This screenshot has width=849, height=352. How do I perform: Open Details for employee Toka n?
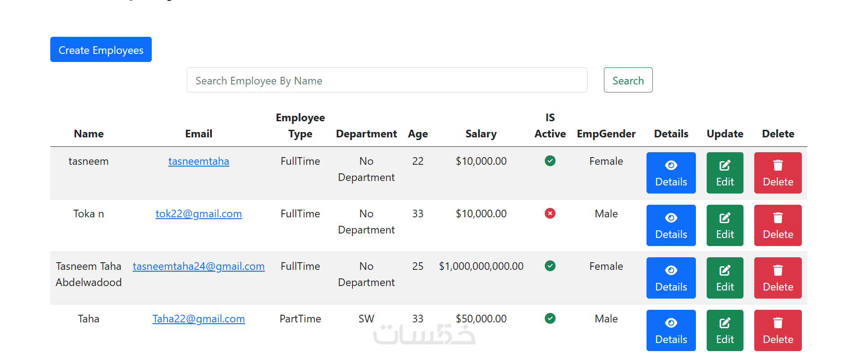(671, 225)
